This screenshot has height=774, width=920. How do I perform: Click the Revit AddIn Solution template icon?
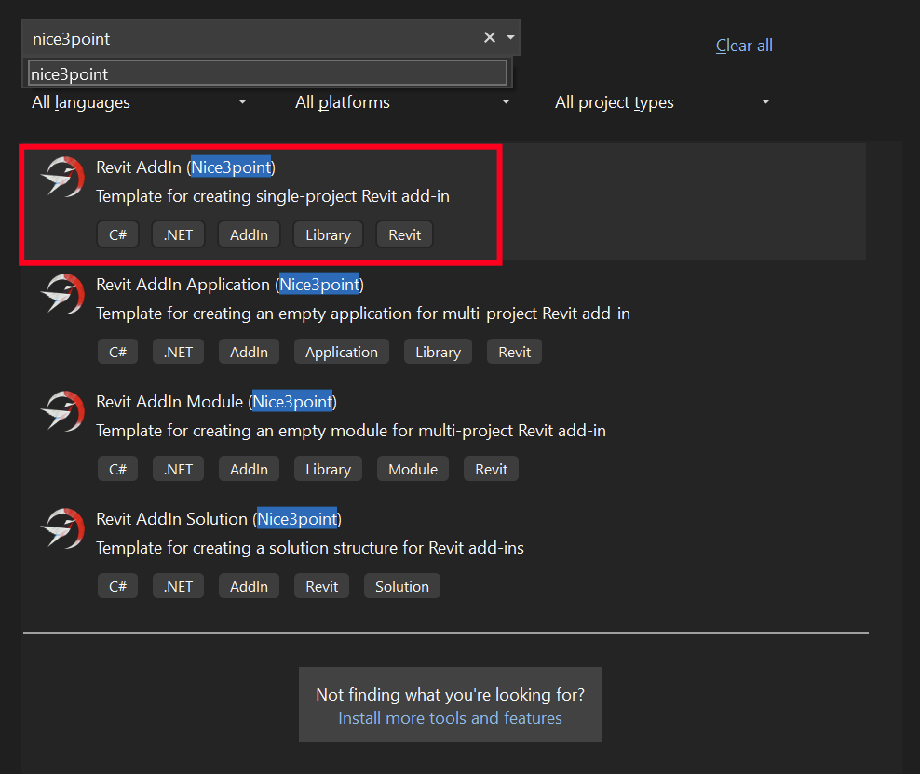63,528
